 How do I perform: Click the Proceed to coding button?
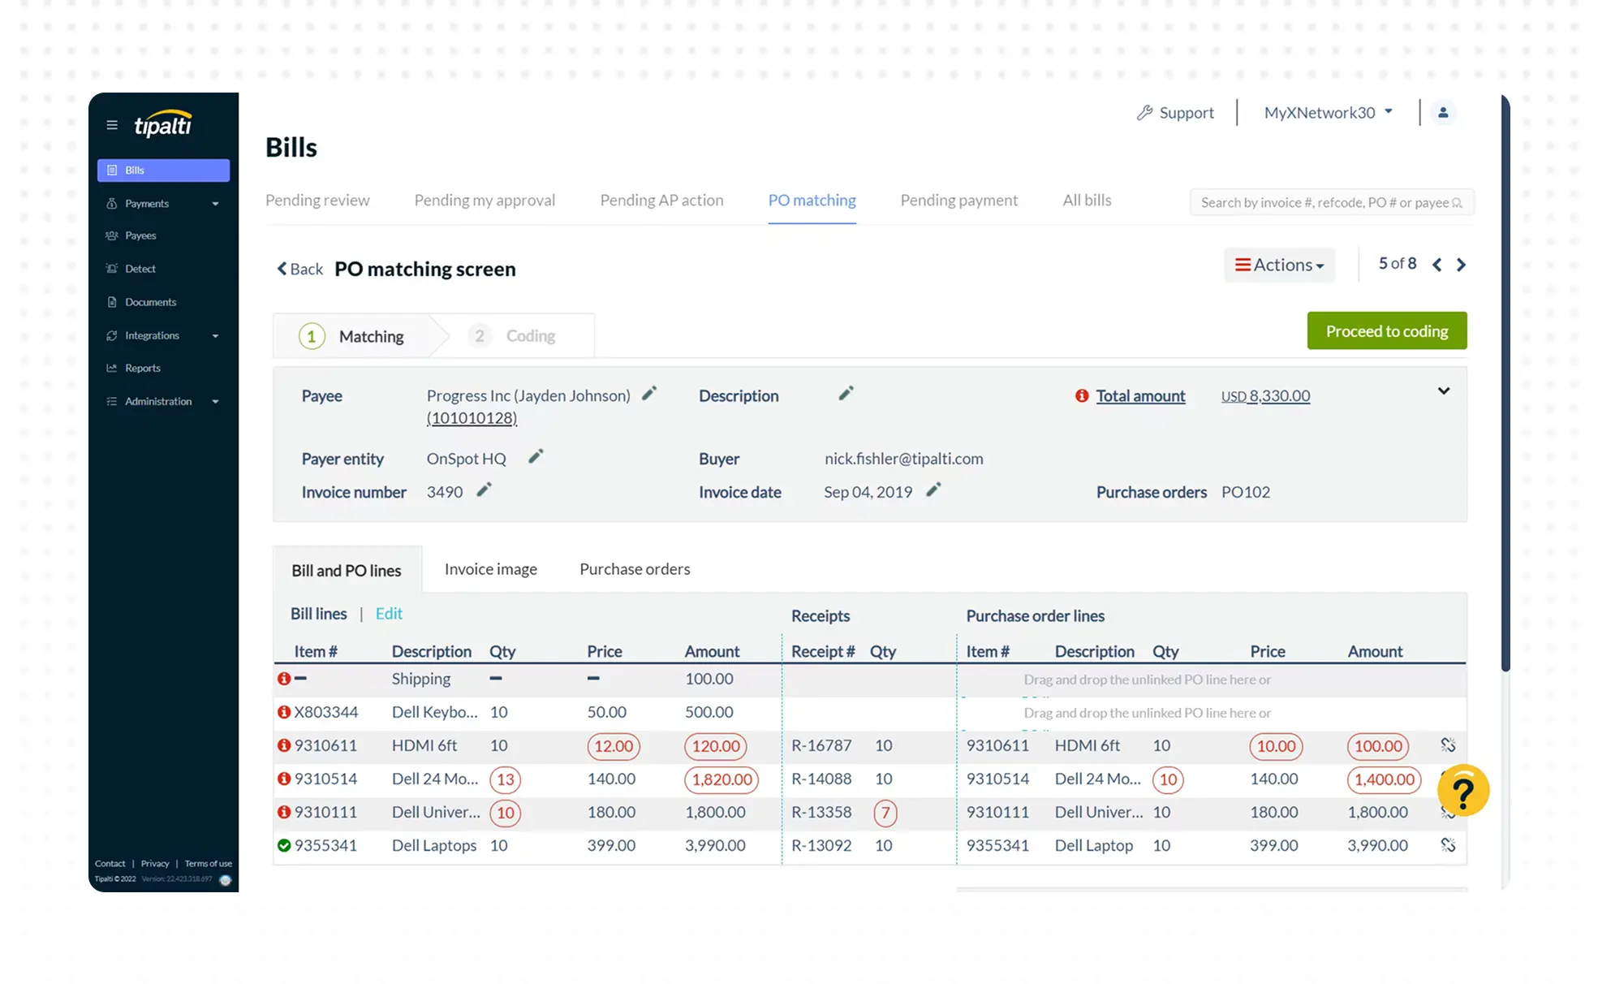pyautogui.click(x=1386, y=331)
